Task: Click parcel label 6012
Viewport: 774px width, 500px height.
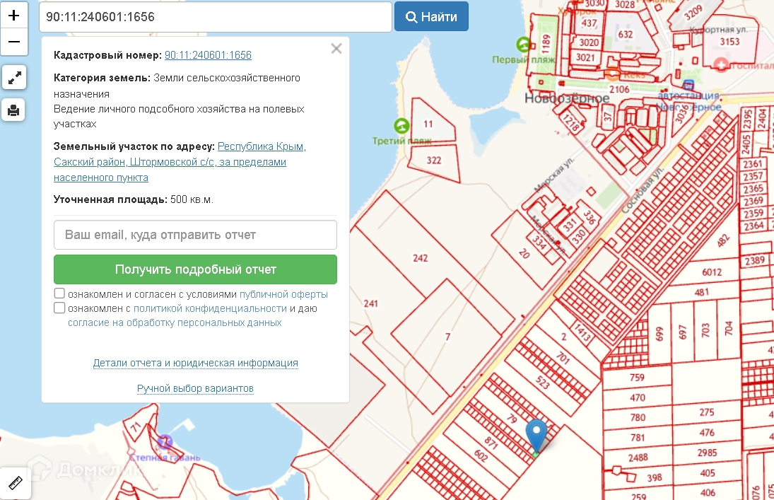Action: [x=712, y=272]
